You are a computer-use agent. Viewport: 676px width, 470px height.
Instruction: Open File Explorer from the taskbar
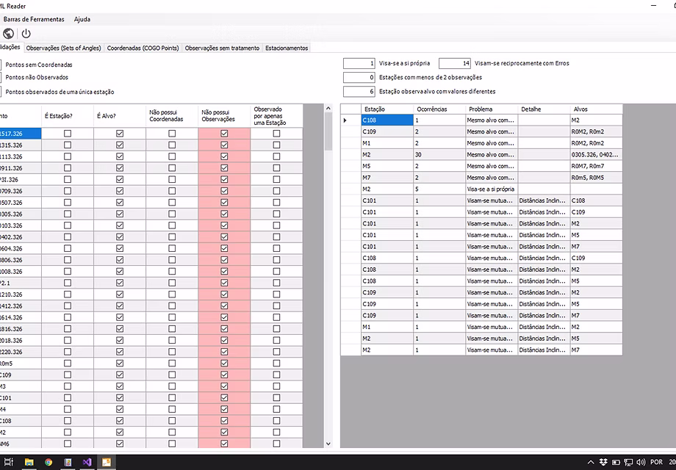coord(29,463)
